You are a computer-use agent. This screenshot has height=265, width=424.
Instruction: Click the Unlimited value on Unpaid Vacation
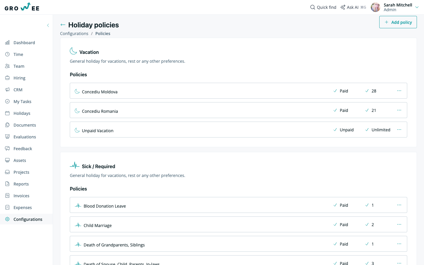pos(381,130)
